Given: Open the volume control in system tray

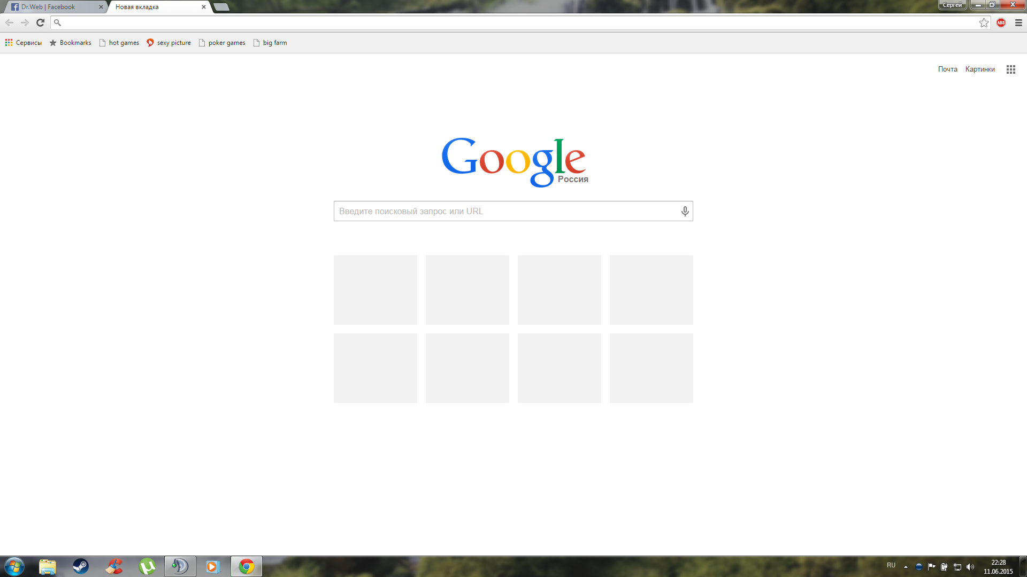Looking at the screenshot, I should coord(970,567).
